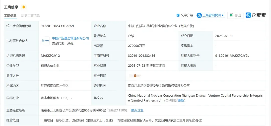Switch to the 历史工商信息 tab

tap(30, 16)
